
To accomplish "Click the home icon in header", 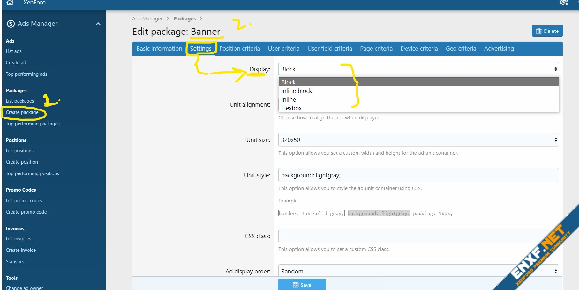I will (10, 3).
